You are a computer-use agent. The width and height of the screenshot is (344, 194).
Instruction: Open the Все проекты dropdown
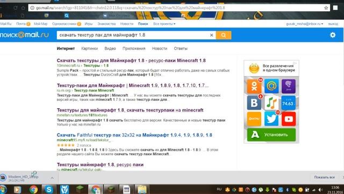(x=164, y=24)
